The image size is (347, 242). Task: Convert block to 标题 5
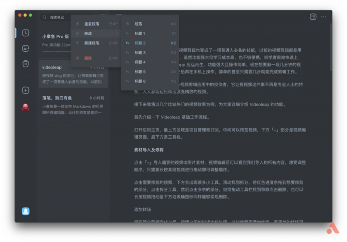[150, 71]
